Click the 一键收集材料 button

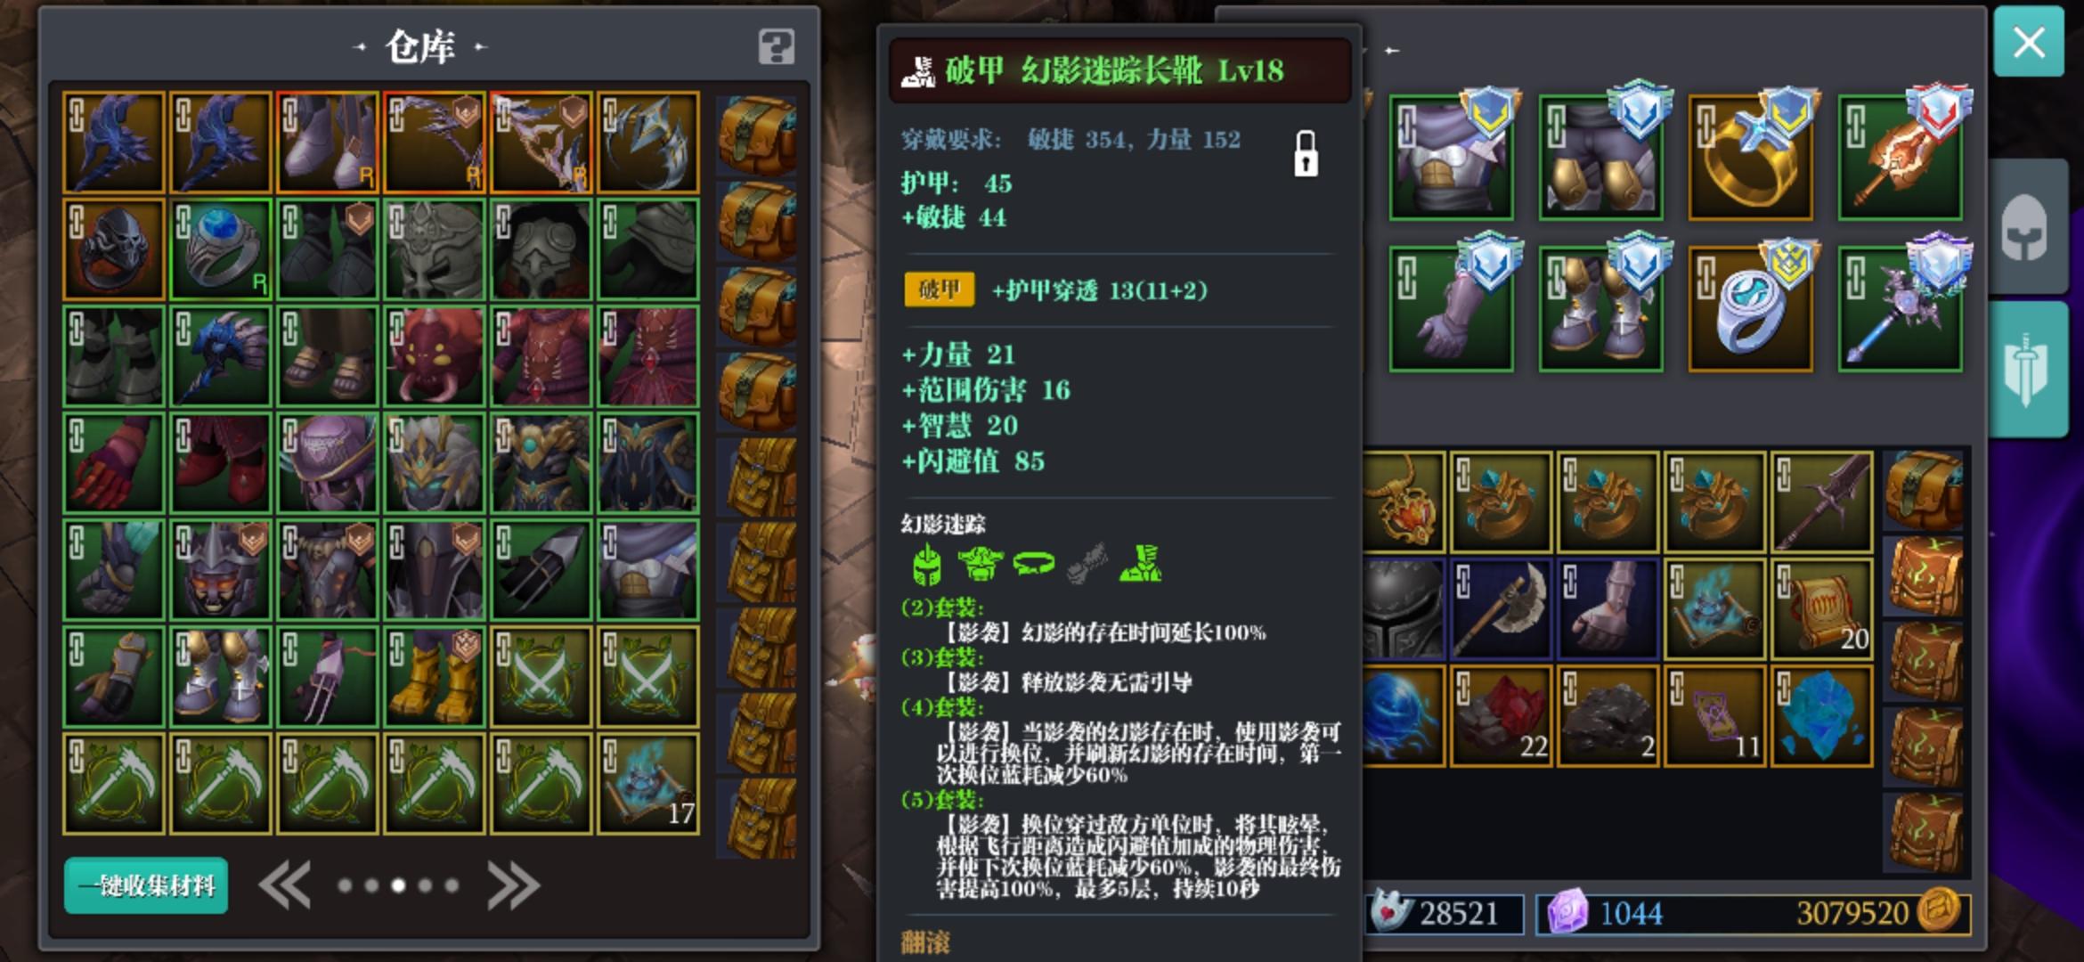click(x=146, y=885)
